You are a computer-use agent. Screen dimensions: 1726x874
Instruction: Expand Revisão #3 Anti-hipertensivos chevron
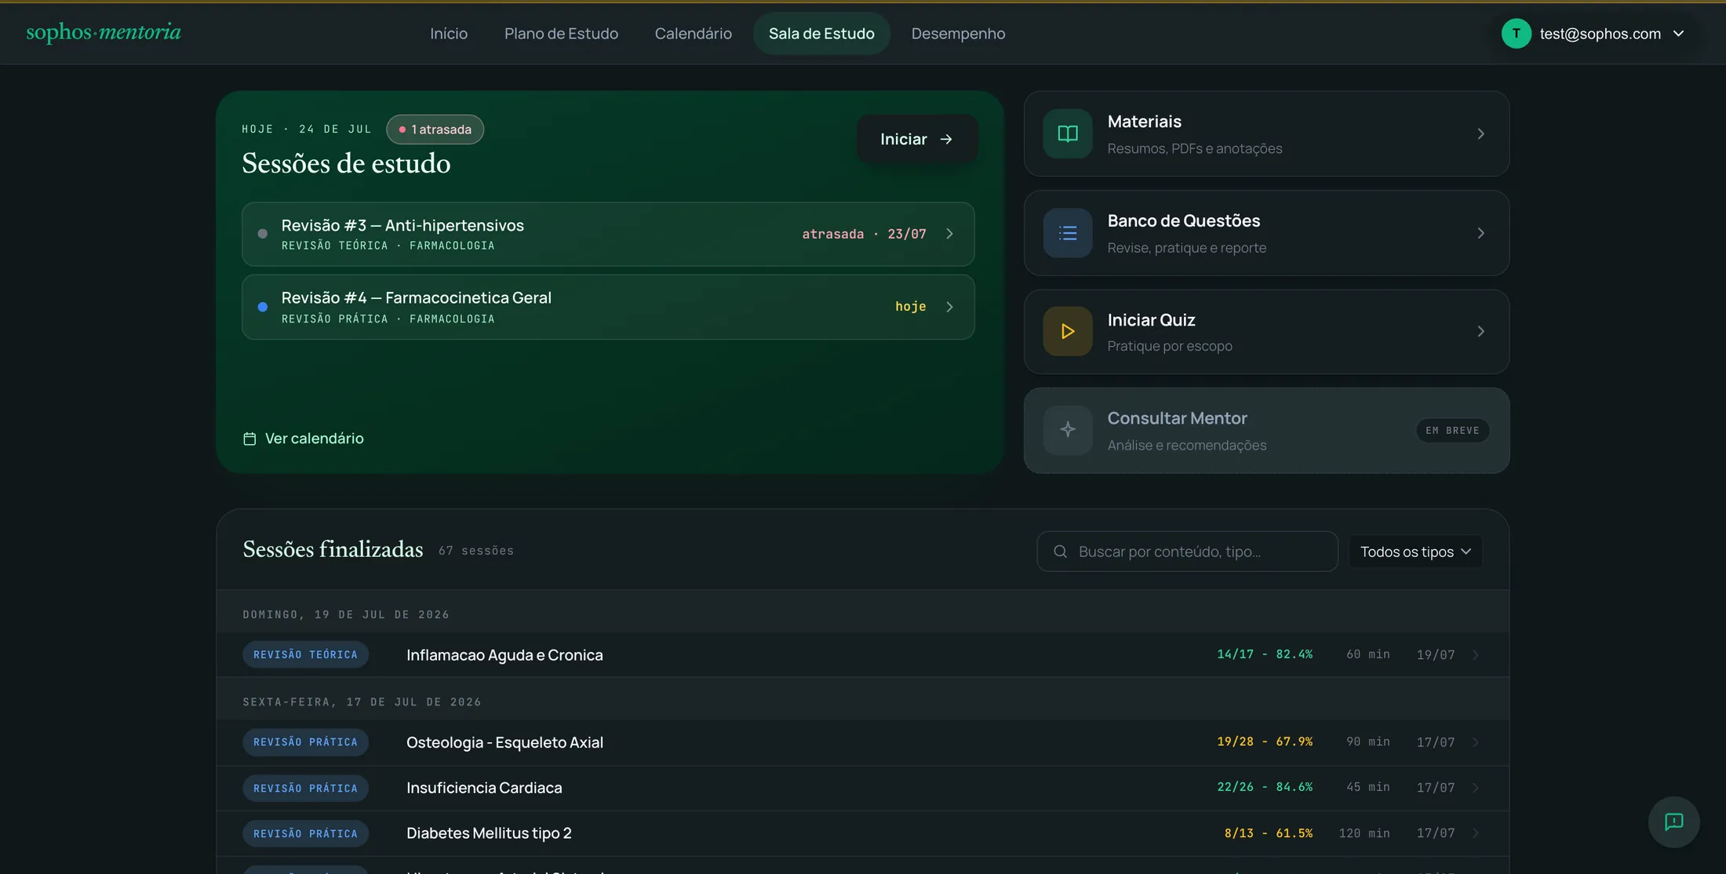click(949, 234)
